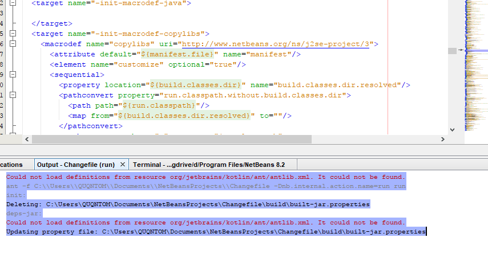Collapse the sequential element fold

[13, 74]
